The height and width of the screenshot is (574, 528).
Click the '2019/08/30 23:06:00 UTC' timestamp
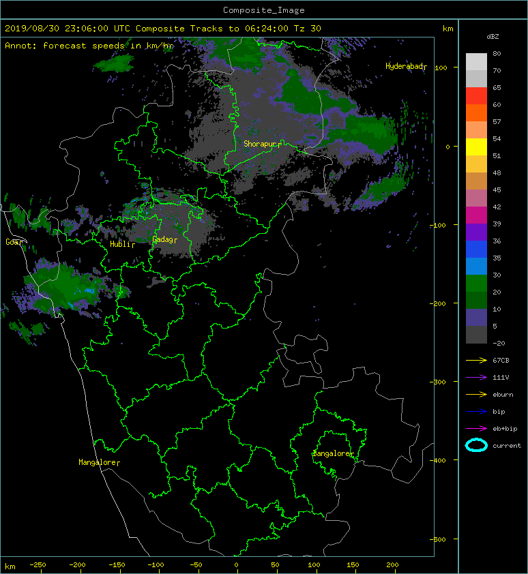pos(68,29)
